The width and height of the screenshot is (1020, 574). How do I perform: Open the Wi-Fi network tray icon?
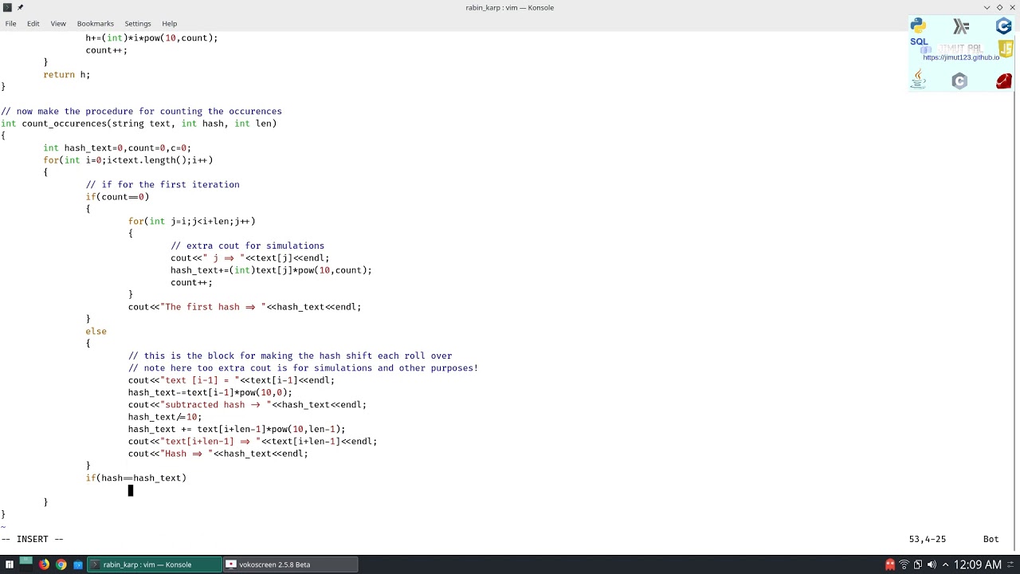click(x=904, y=564)
